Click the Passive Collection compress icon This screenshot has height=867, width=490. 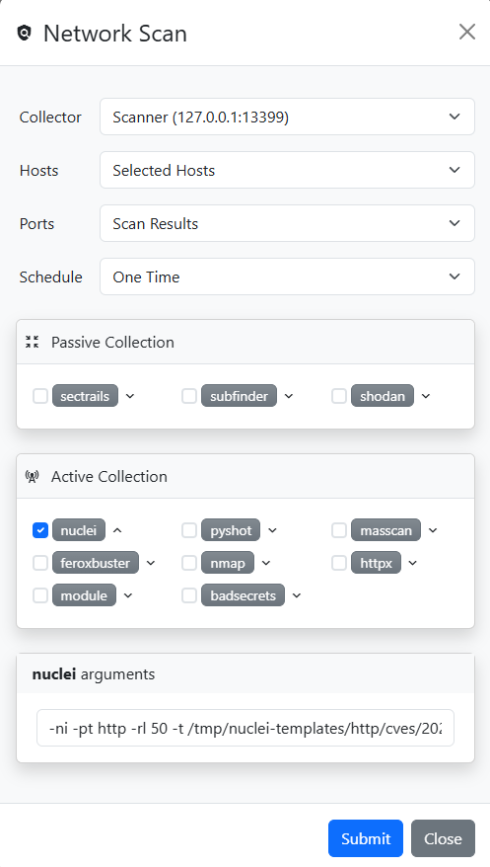(x=32, y=342)
